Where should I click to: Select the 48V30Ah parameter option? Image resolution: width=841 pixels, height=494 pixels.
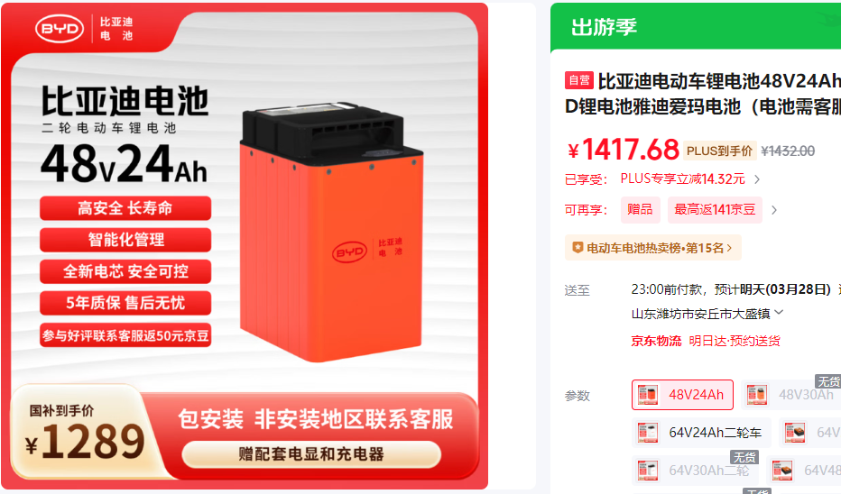(791, 395)
